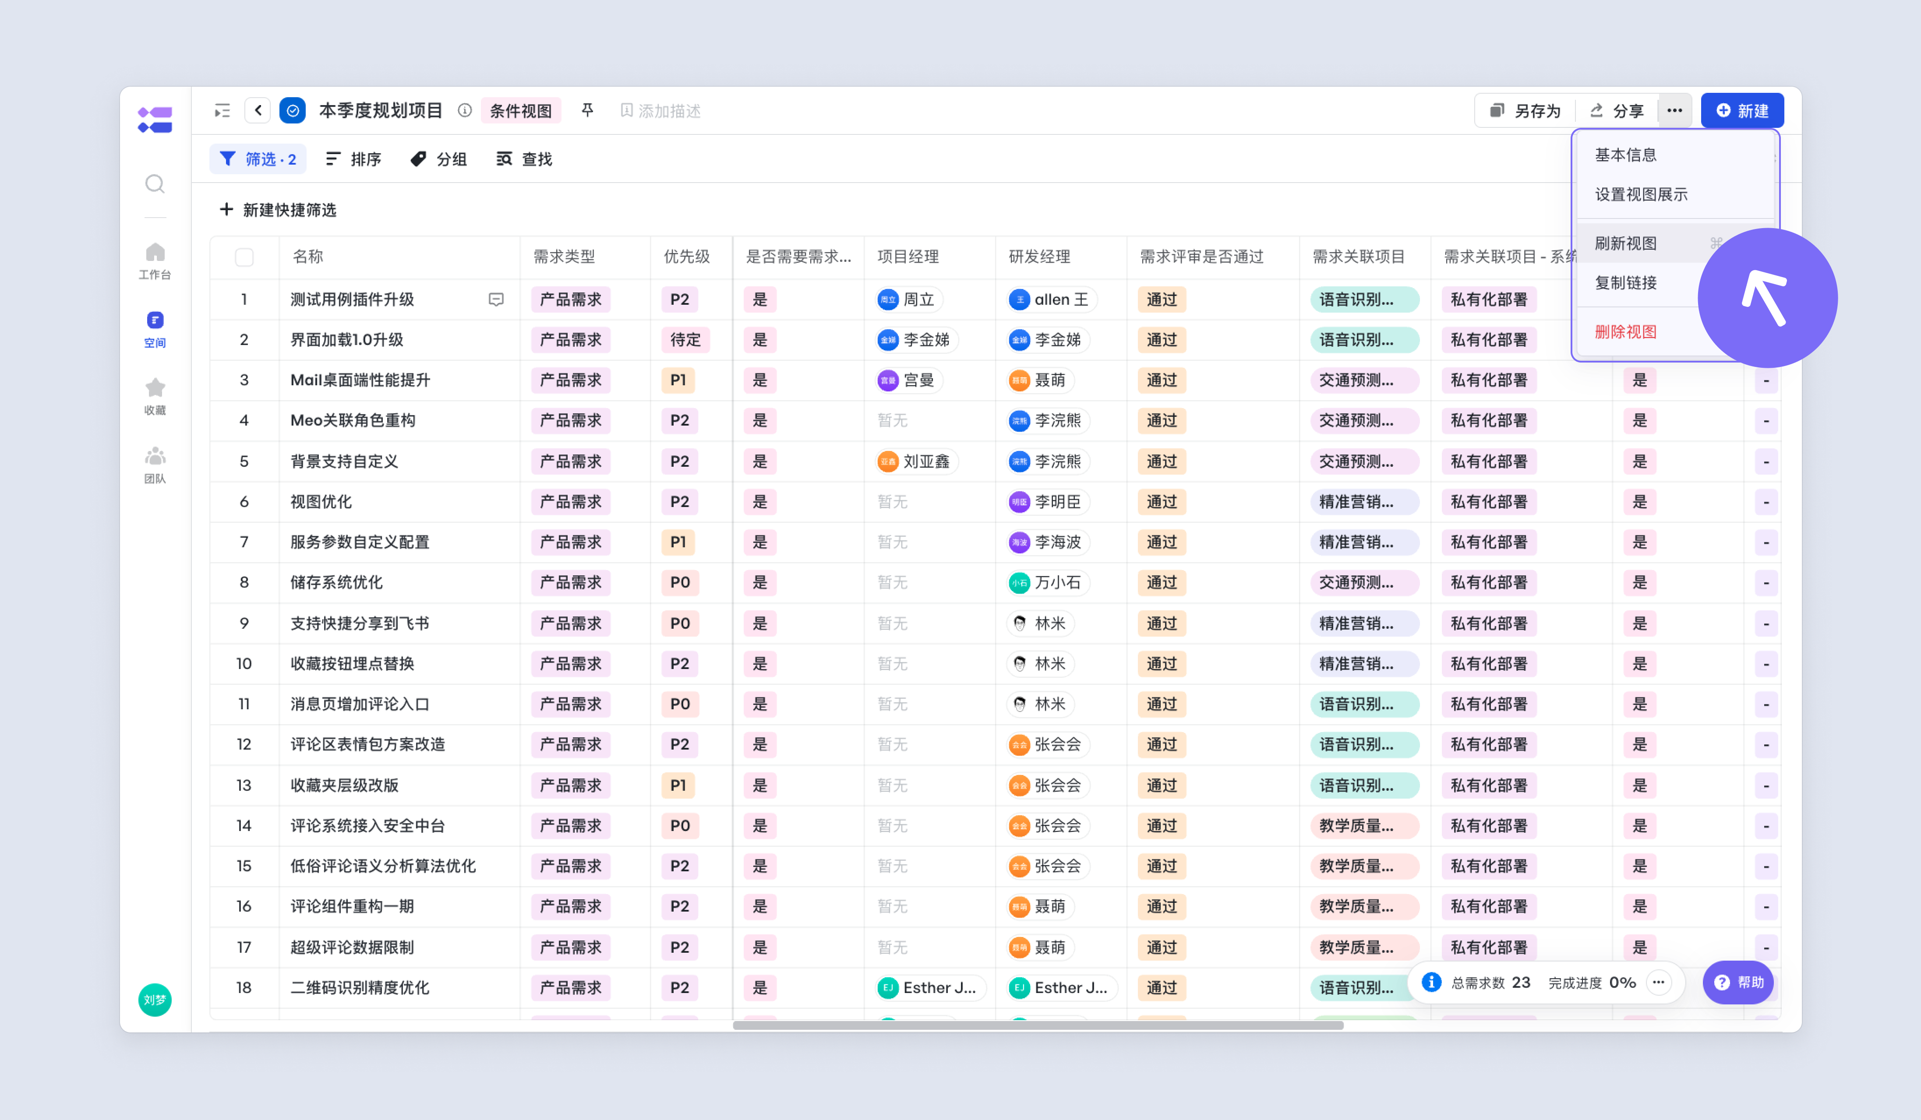Open priority P2 cell for 测试用例插件升级
Viewport: 1921px width, 1120px height.
click(679, 299)
